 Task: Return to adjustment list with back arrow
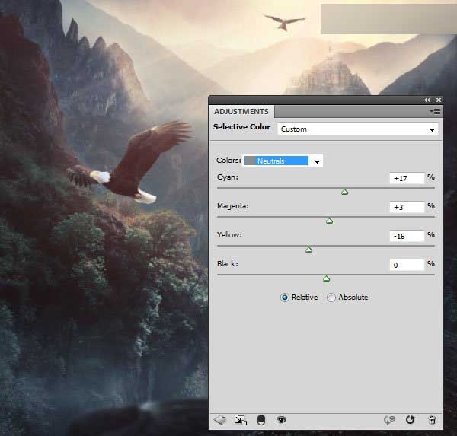click(220, 420)
